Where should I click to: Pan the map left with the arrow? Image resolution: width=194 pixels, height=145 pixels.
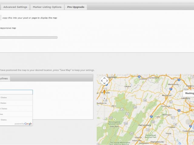point(102,81)
